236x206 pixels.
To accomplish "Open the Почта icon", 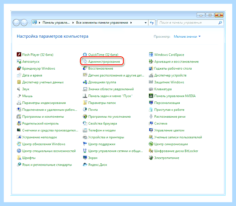I will 85,110.
